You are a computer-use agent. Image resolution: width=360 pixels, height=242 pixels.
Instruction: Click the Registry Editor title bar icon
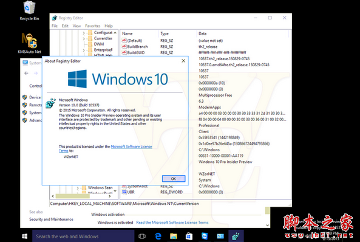tap(55, 18)
